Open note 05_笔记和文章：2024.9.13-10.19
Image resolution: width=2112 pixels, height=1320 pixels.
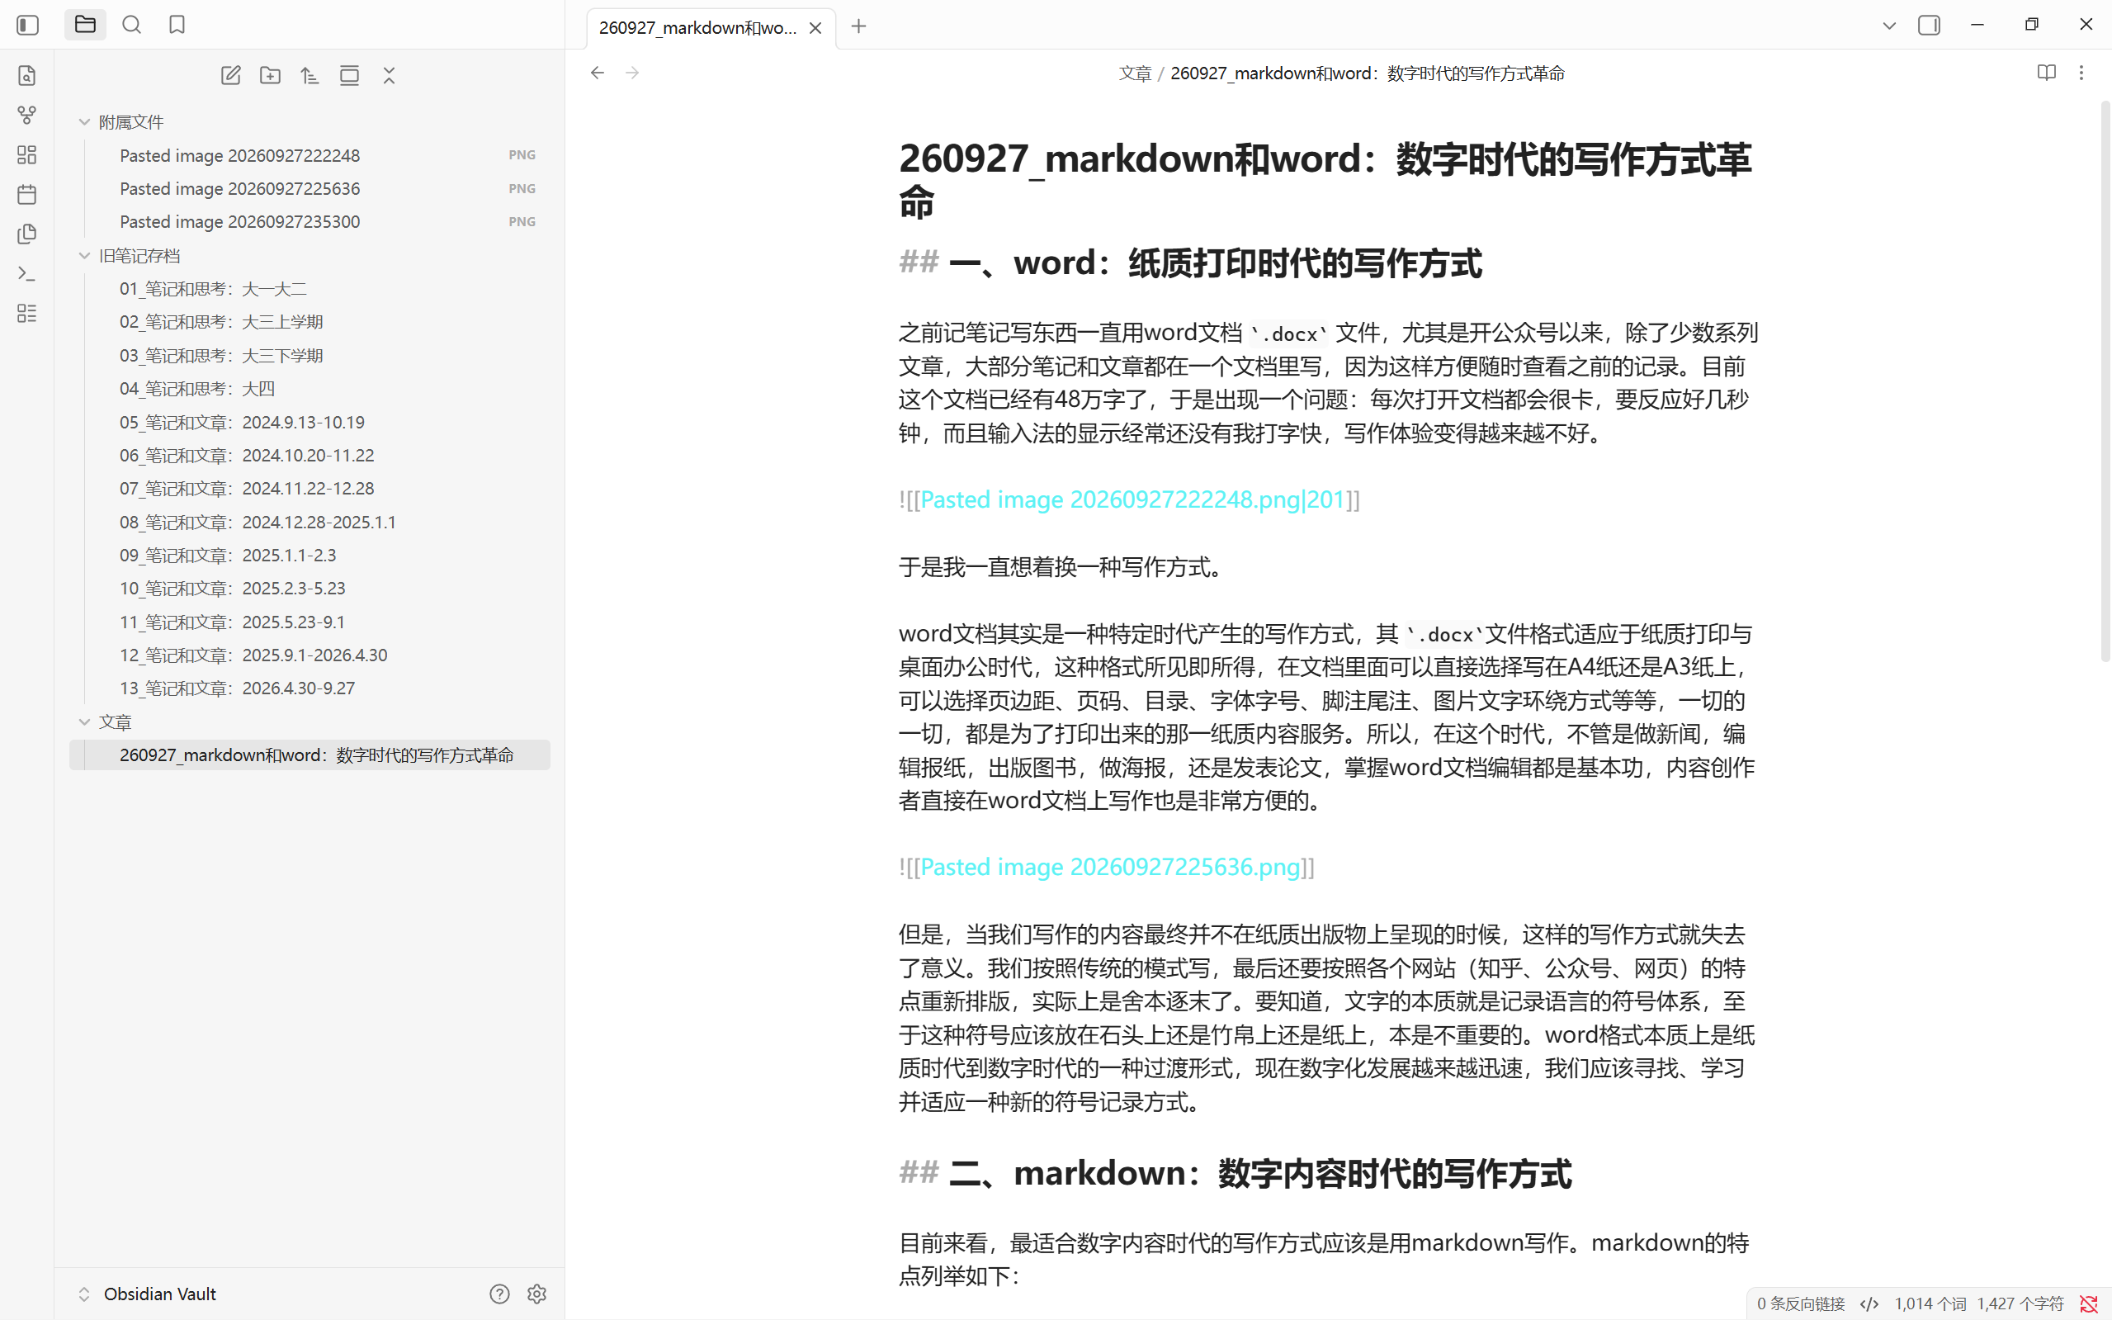pyautogui.click(x=309, y=423)
